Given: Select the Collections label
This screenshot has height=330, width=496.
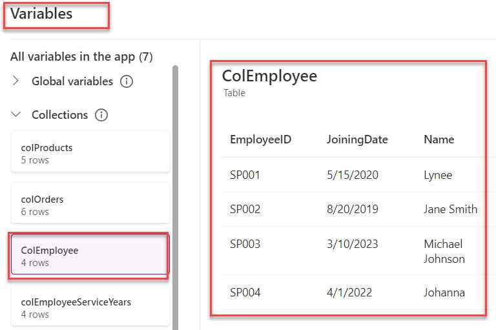Looking at the screenshot, I should point(60,115).
